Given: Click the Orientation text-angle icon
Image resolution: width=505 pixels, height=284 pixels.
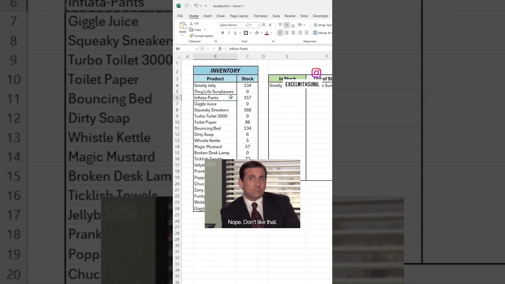Looking at the screenshot, I should (300, 25).
